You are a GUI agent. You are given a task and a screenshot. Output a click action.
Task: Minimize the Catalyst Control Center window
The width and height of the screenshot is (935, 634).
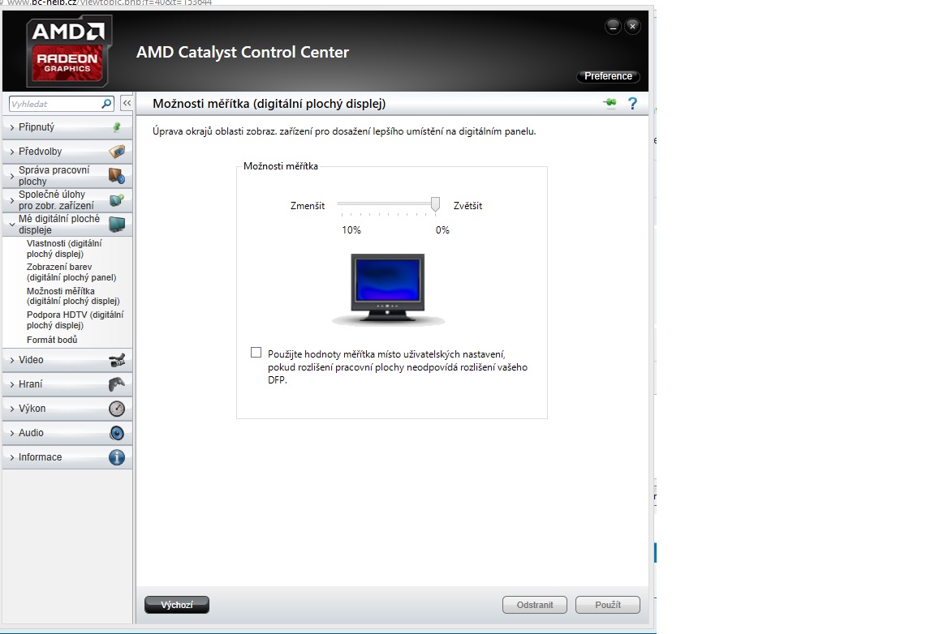613,26
